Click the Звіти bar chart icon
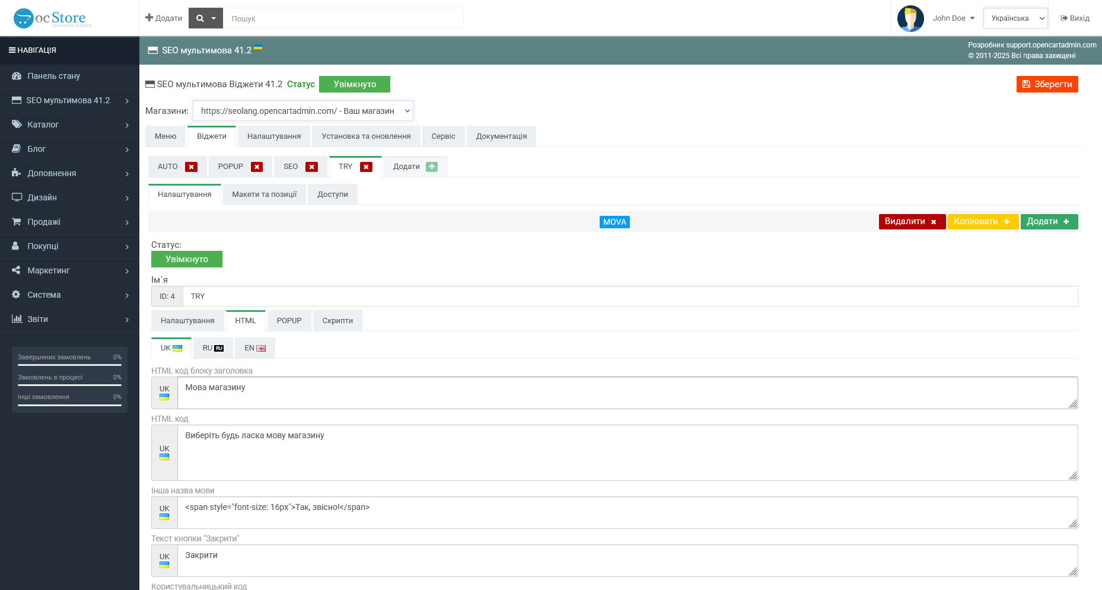This screenshot has width=1102, height=590. pyautogui.click(x=17, y=319)
